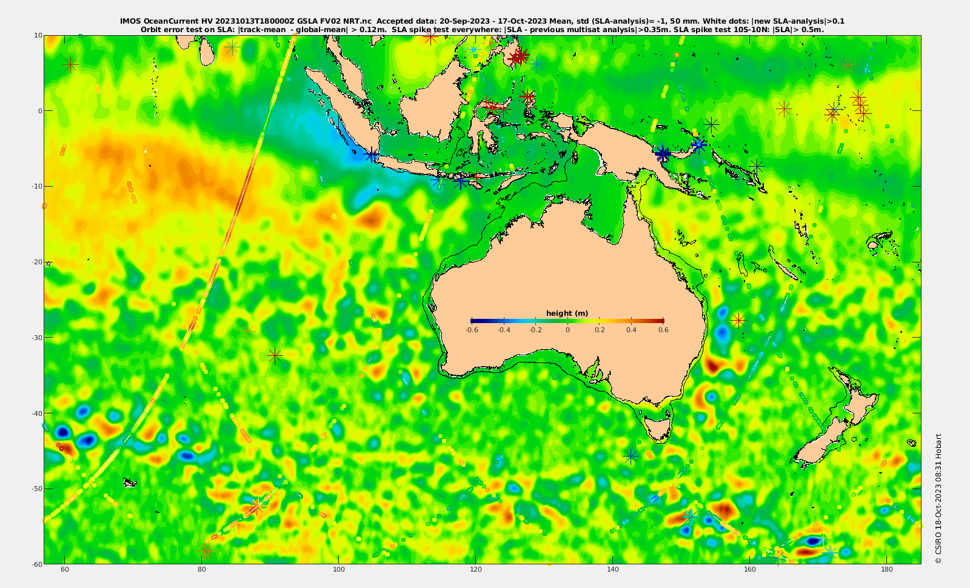This screenshot has width=970, height=588.
Task: Click the CSIRO copyright timestamp text
Action: coord(938,498)
